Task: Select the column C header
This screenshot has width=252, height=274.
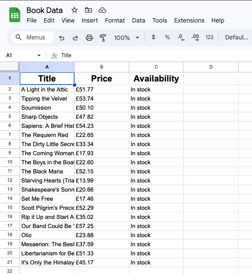Action: [156, 67]
